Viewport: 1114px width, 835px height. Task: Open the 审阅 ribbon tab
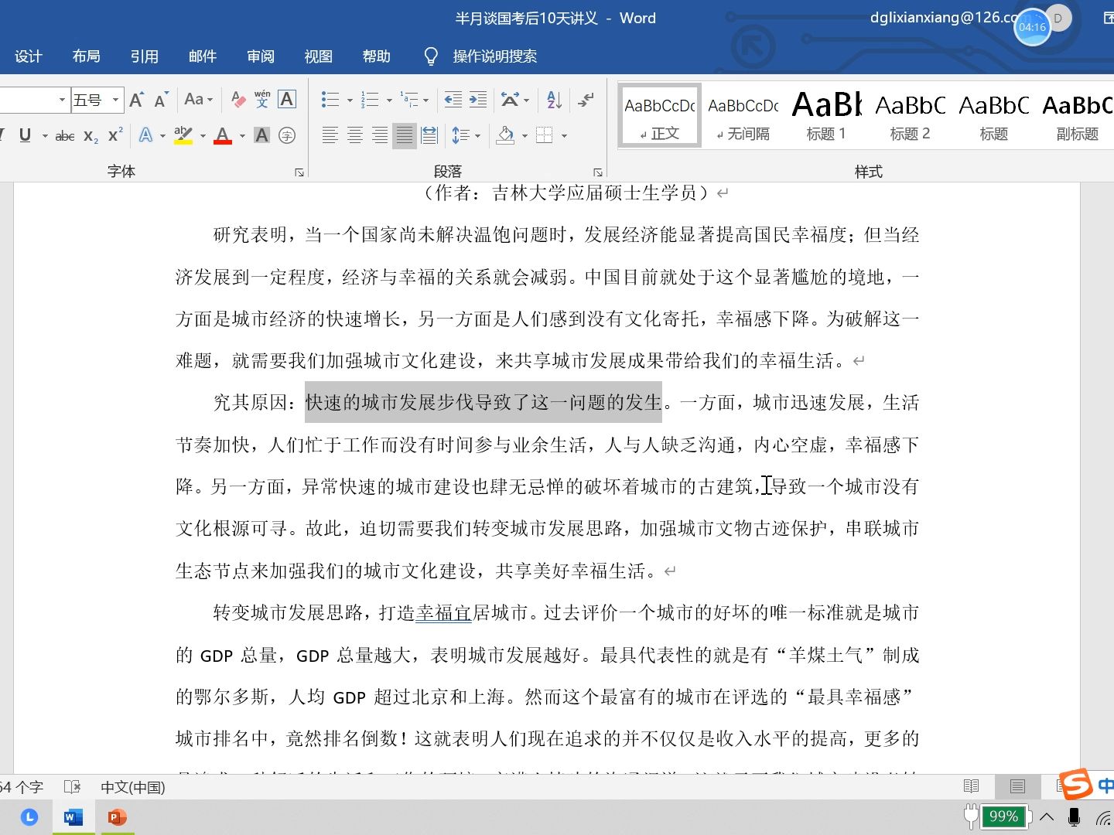point(261,56)
